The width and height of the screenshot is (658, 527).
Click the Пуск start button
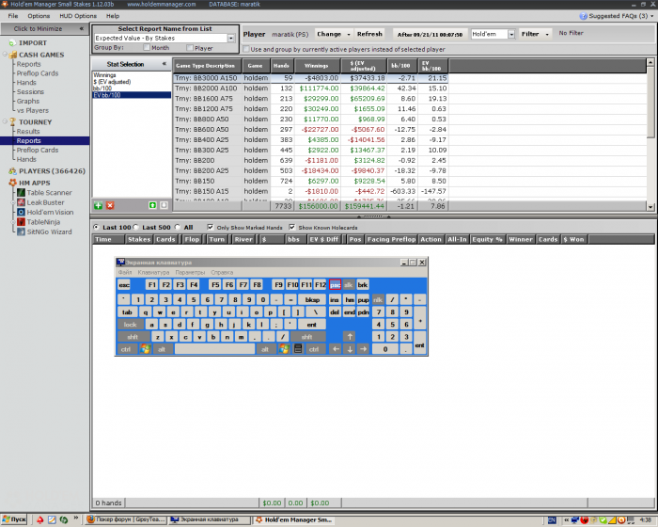(x=14, y=519)
